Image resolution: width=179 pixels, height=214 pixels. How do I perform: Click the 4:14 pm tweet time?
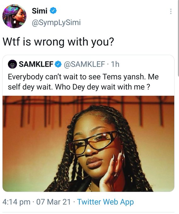(16, 202)
